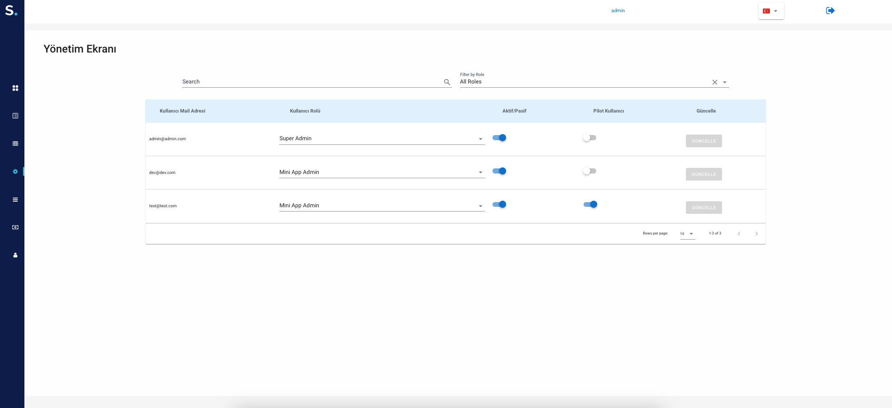The width and height of the screenshot is (892, 408).
Task: Click the list document icon in sidebar
Action: point(15,116)
